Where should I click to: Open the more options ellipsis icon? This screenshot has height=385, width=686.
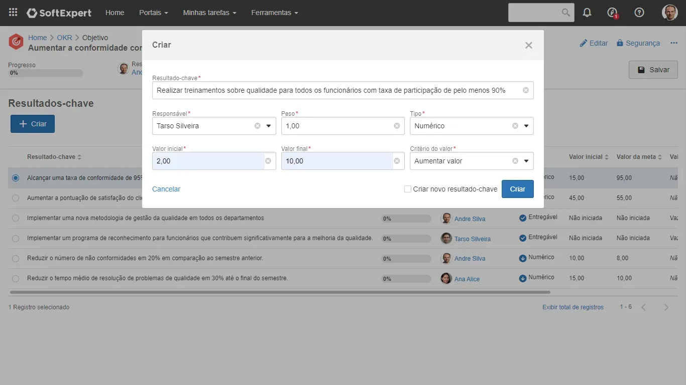674,43
